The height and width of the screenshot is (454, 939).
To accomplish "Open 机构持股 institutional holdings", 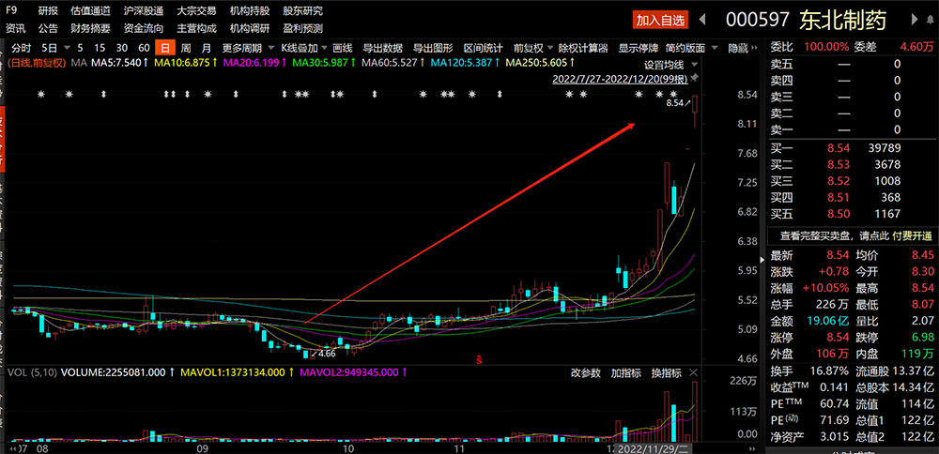I will coord(250,10).
